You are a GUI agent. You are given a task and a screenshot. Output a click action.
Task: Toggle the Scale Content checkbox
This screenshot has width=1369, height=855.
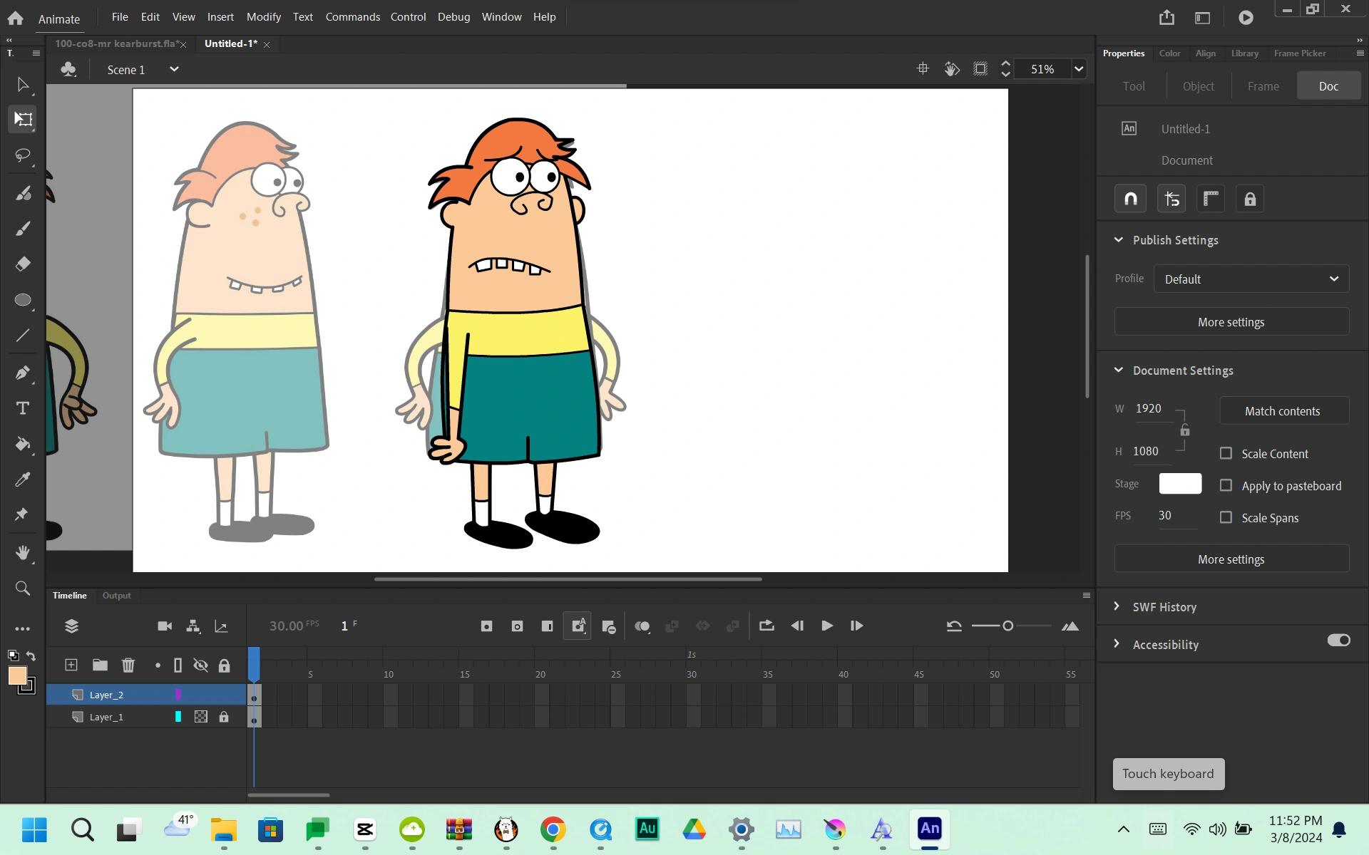tap(1226, 453)
